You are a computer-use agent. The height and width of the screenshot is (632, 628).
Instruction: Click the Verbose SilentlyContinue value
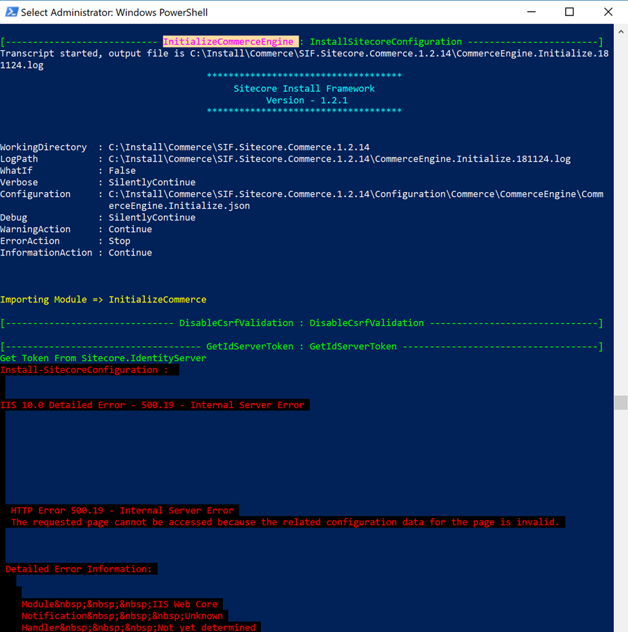point(152,182)
